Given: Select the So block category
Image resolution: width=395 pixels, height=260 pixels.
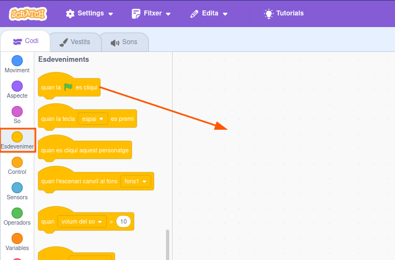Looking at the screenshot, I should [17, 115].
